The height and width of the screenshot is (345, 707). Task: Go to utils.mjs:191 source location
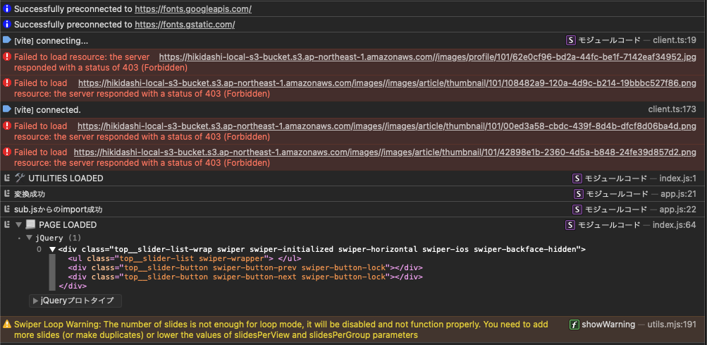671,325
